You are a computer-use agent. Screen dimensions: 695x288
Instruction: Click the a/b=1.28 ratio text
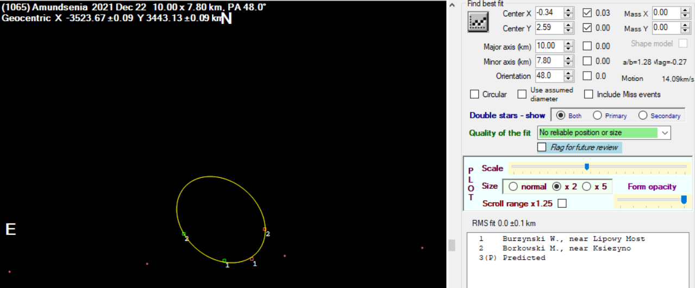637,62
